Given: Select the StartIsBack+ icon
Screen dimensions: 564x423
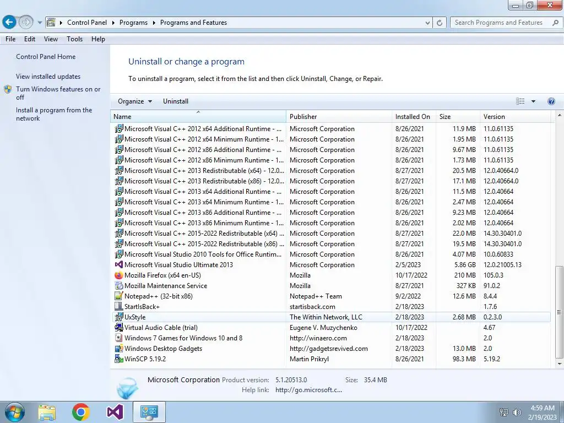Looking at the screenshot, I should 119,306.
